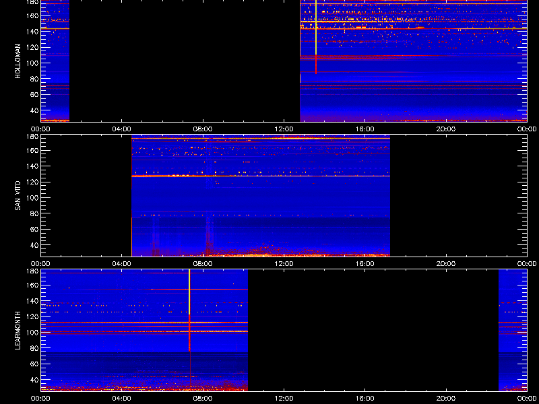The width and height of the screenshot is (539, 404).
Task: Click the 120 frequency label on Learmonth axis
Action: [x=32, y=316]
